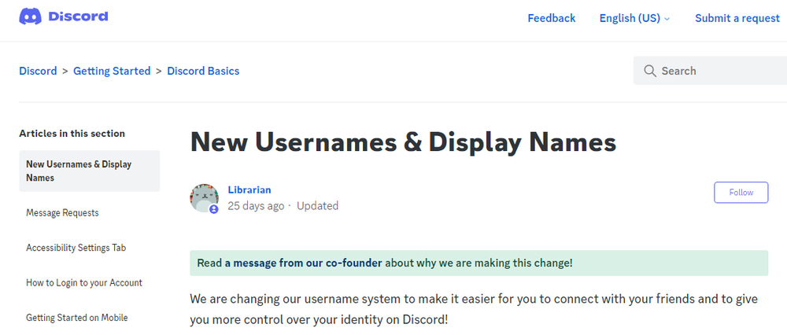This screenshot has width=787, height=335.
Task: Go to Discord Basics breadcrumb
Action: [x=203, y=71]
